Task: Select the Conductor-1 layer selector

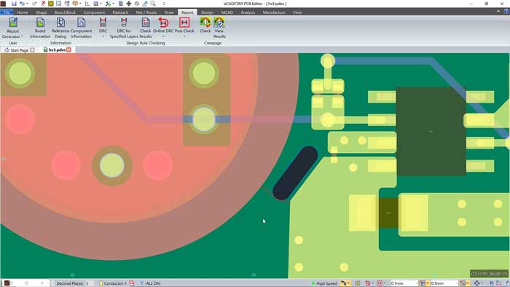Action: click(114, 283)
